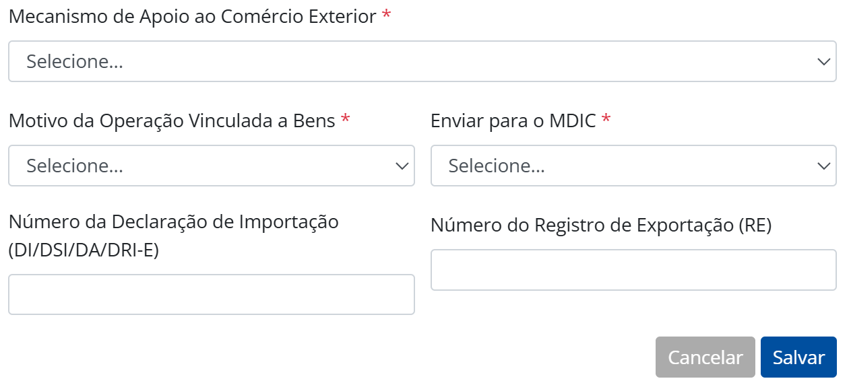Viewport: 849px width, 385px height.
Task: Click chevron arrow of Mecanismo de Apoio select
Action: tap(823, 62)
